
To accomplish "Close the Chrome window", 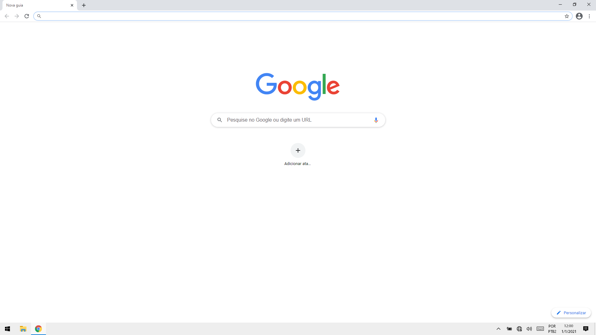I will tap(589, 5).
